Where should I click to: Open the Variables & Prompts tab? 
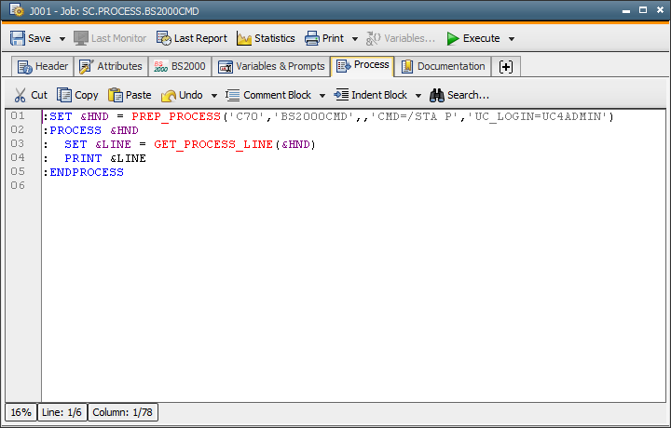[x=271, y=67]
